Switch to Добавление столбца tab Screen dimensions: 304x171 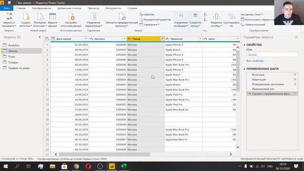(x=69, y=8)
